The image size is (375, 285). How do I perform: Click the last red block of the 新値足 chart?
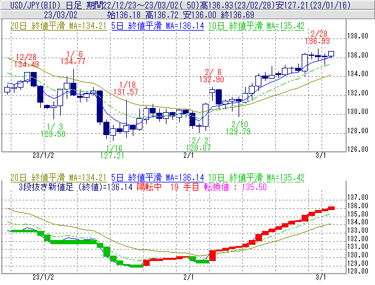331,208
